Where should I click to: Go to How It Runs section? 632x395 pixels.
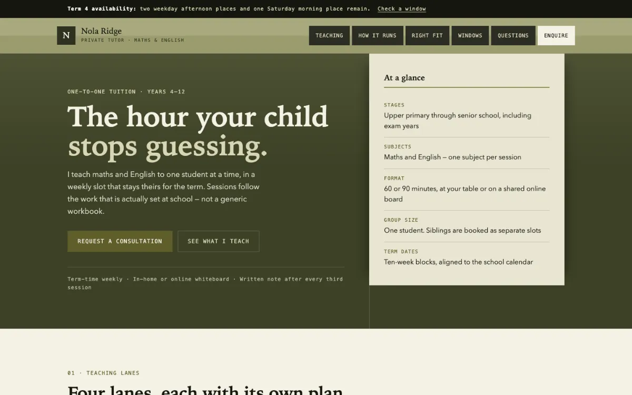[377, 36]
